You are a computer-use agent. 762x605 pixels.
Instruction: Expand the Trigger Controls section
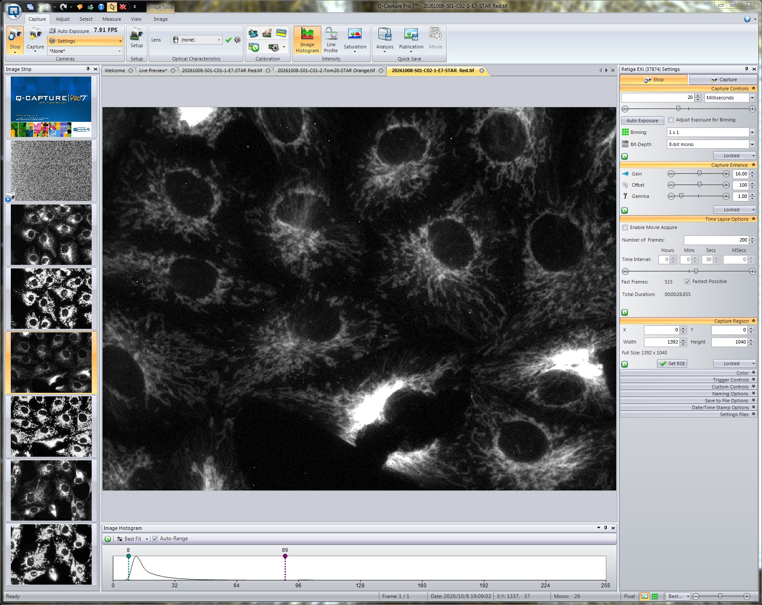point(688,380)
